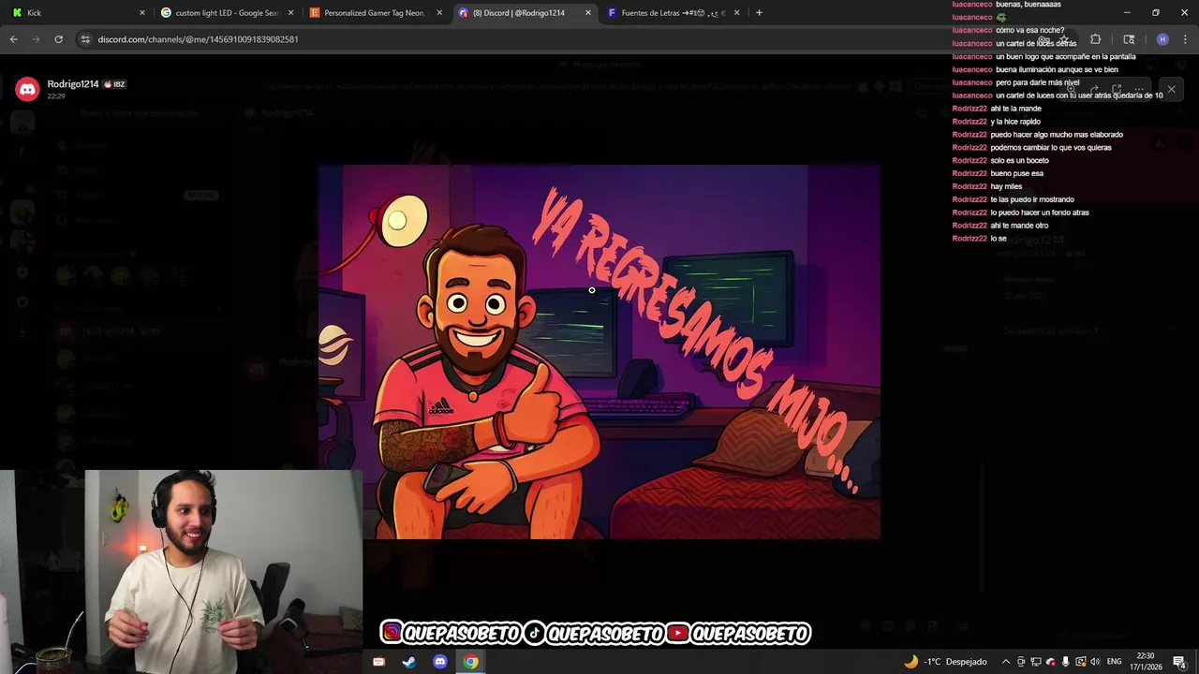The height and width of the screenshot is (674, 1199).
Task: Click chat message 'te las puedo ir mostrando'
Action: [1031, 199]
